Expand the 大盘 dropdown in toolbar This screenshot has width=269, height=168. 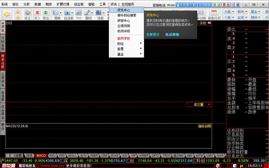click(233, 12)
